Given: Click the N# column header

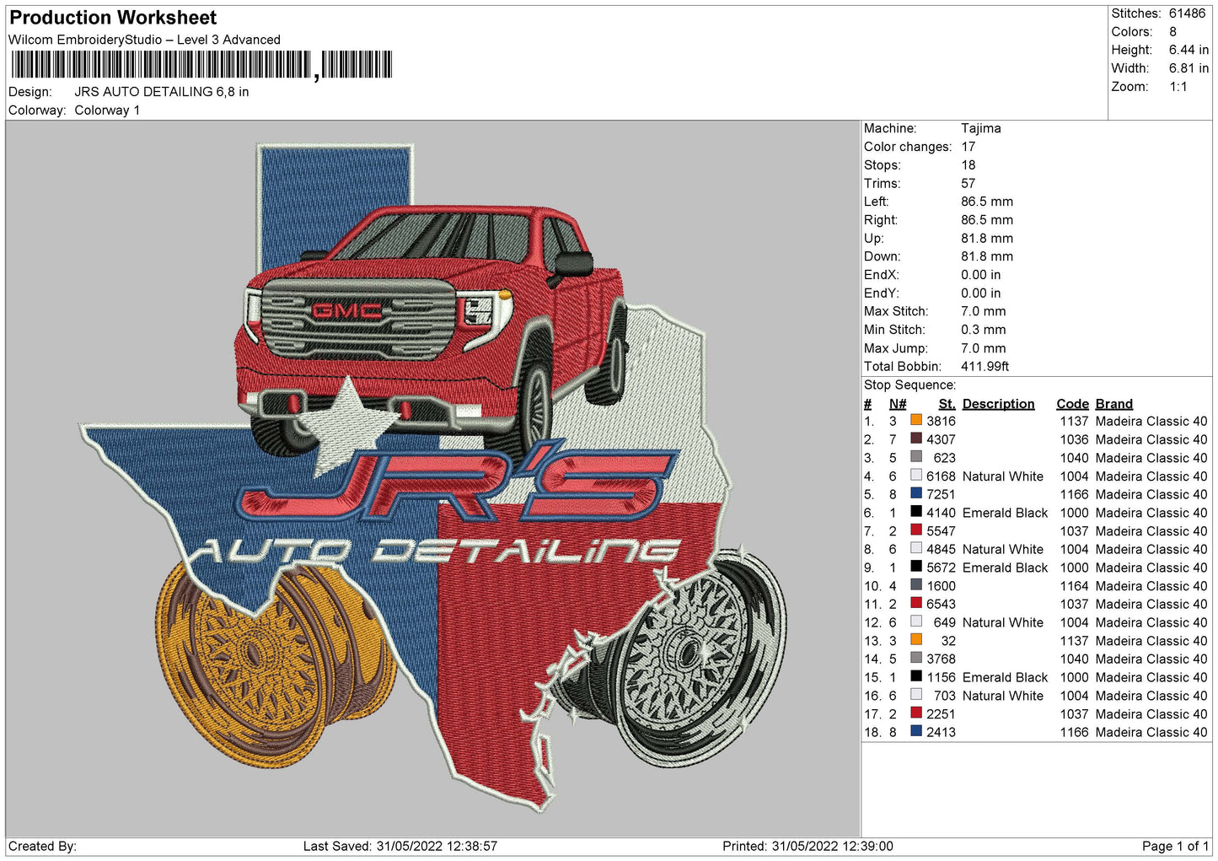Looking at the screenshot, I should click(898, 404).
